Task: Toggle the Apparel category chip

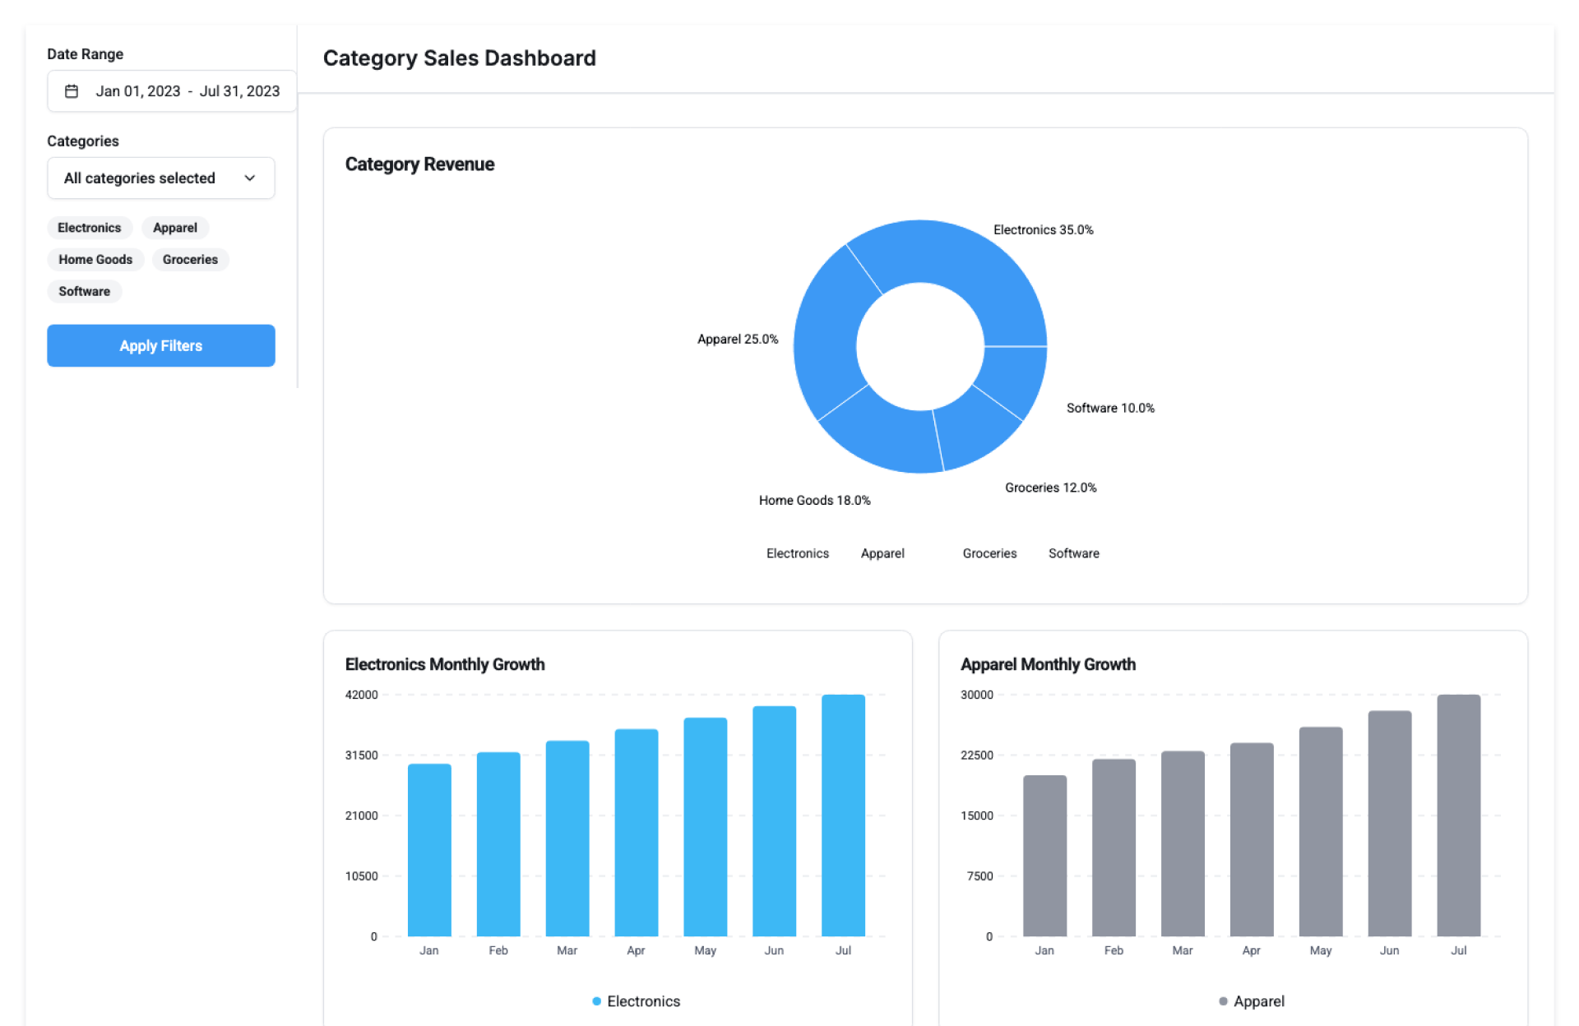Action: tap(174, 228)
